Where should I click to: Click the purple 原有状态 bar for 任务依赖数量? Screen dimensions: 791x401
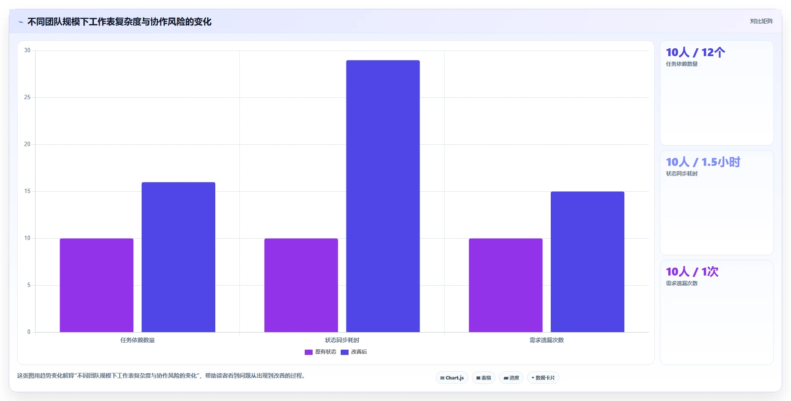[96, 285]
